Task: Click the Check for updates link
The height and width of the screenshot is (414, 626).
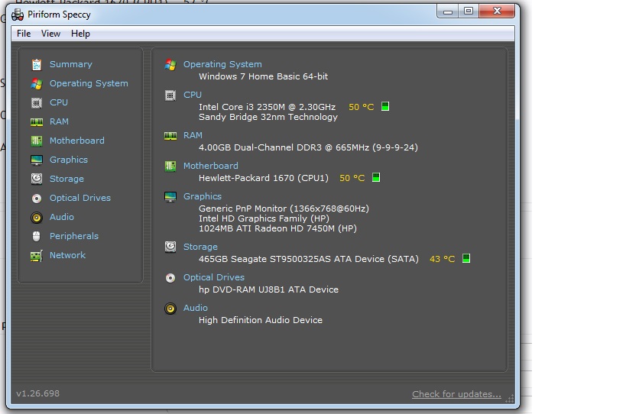Action: [x=456, y=394]
